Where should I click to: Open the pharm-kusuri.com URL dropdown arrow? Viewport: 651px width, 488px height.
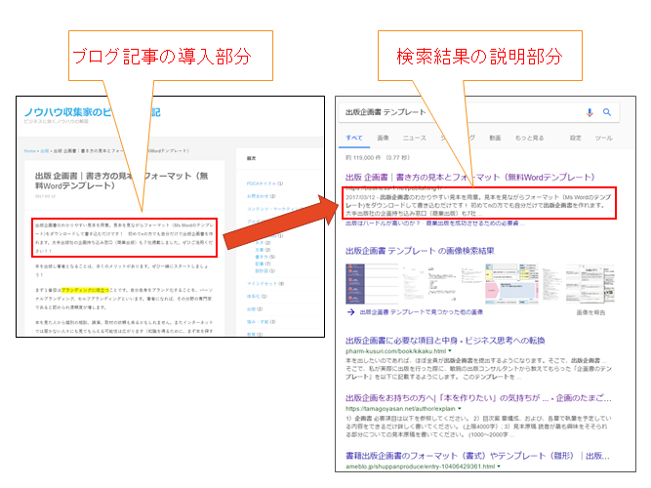pos(450,351)
